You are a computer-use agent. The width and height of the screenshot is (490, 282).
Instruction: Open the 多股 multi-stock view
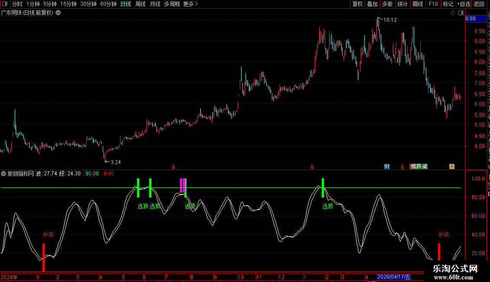coord(387,4)
